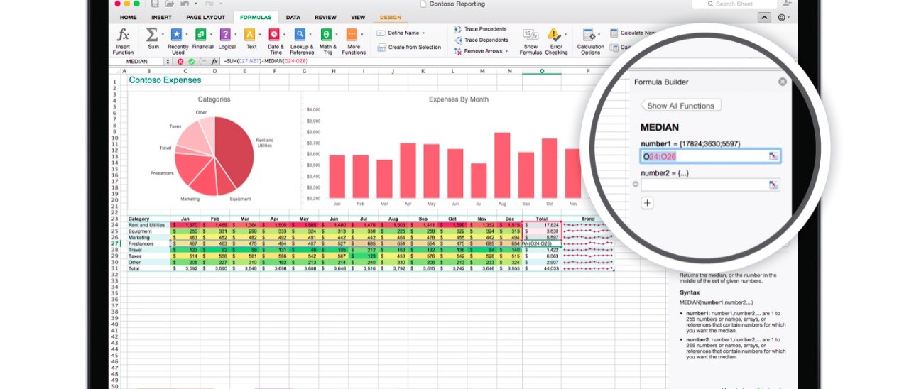Image resolution: width=909 pixels, height=389 pixels.
Task: Click the Sum sigma icon
Action: pyautogui.click(x=152, y=34)
